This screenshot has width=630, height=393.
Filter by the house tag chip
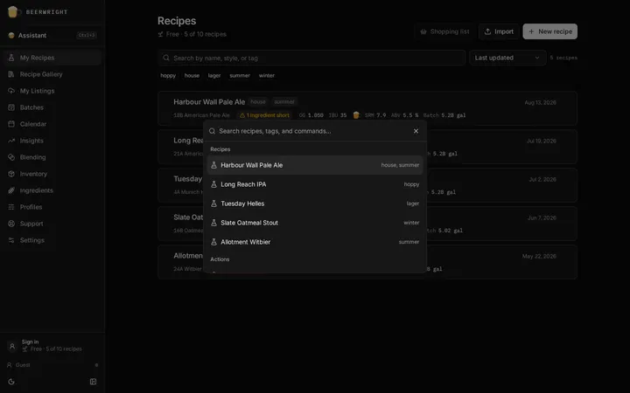pos(192,75)
